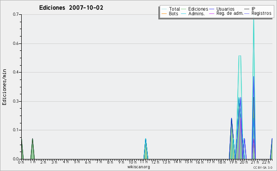Click the 0.1 y-axis value

pyautogui.click(x=16, y=130)
